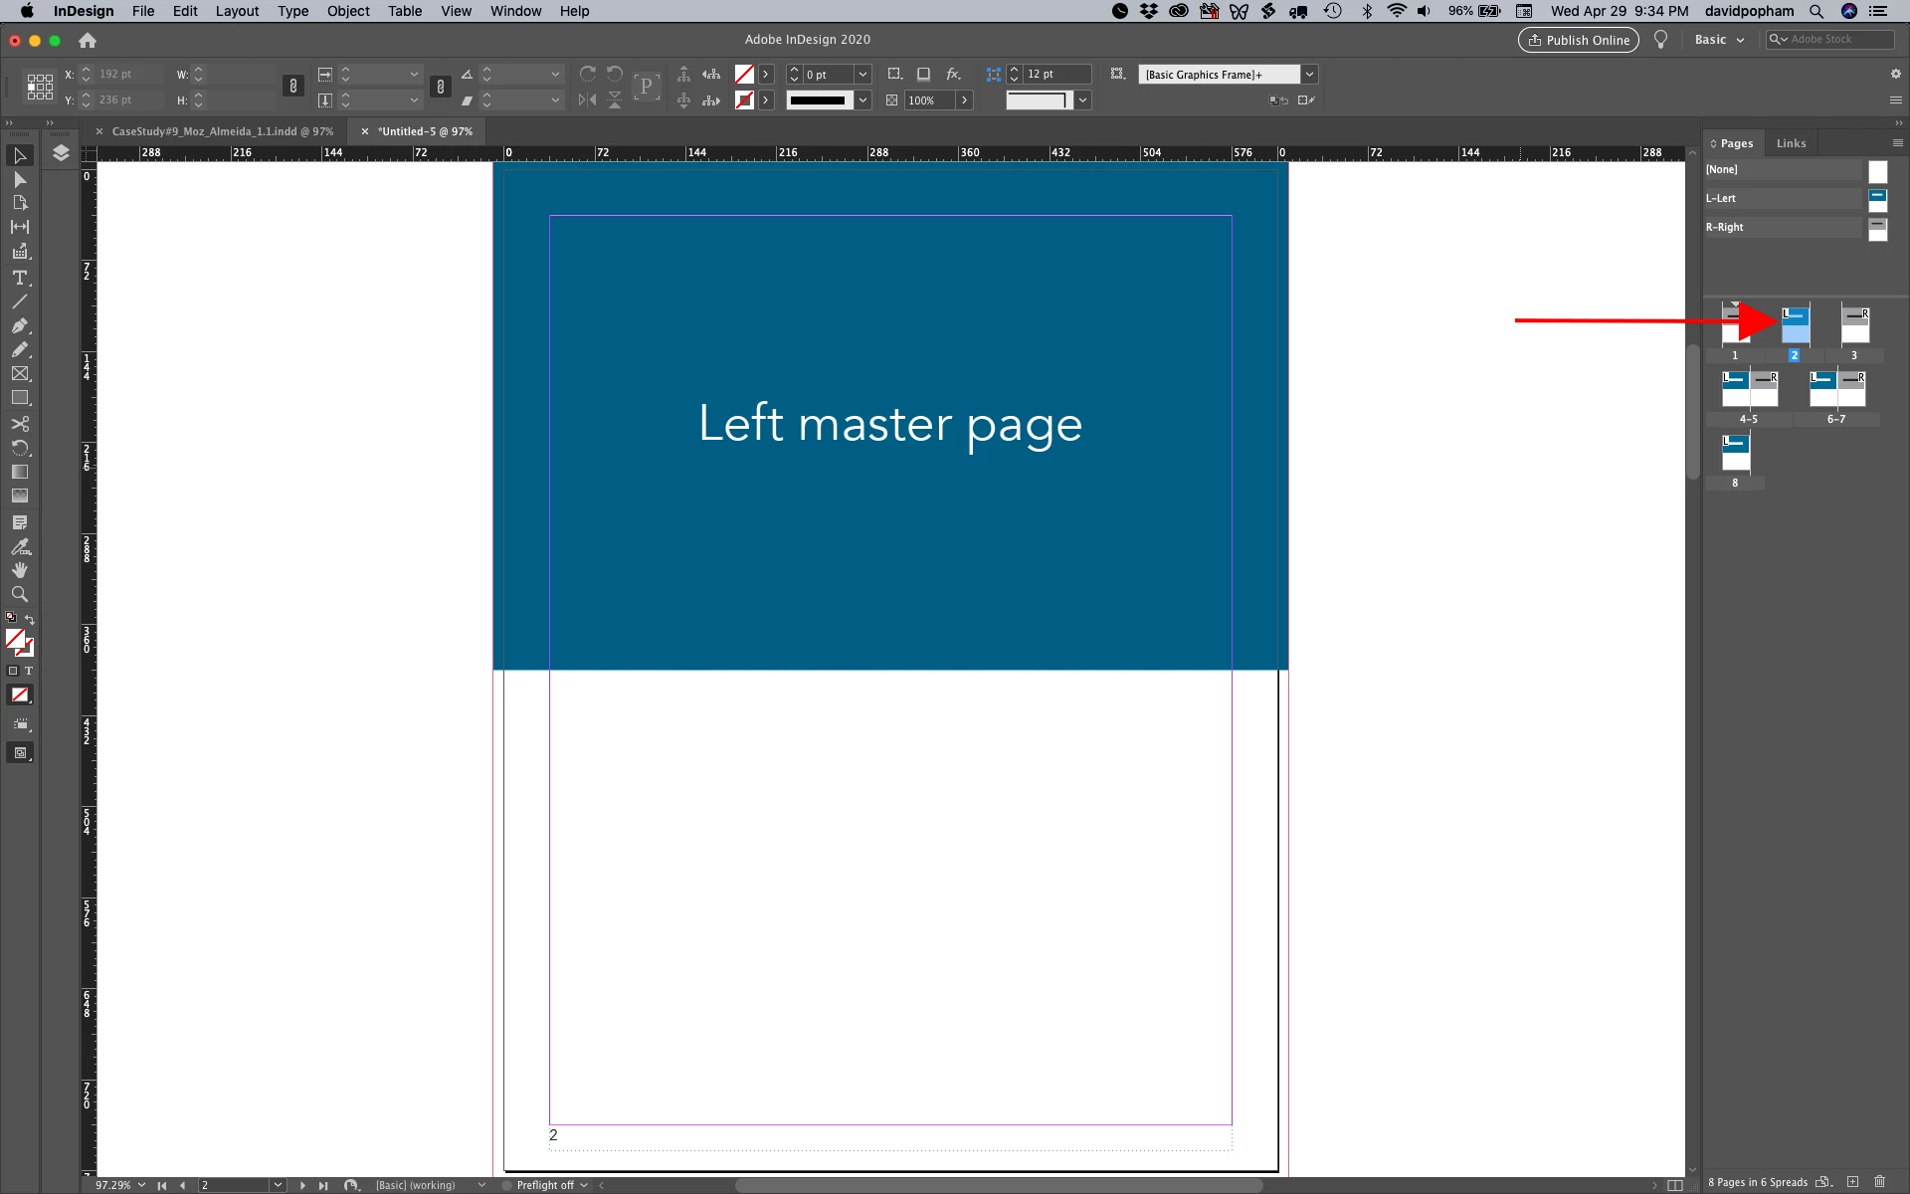Screen dimensions: 1910x1194
Task: Open the Preflight off dropdown
Action: click(584, 1185)
